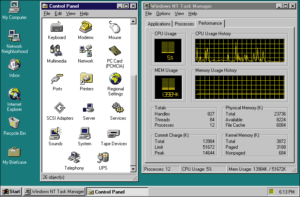Click the Control Panel taskbar button
The width and height of the screenshot is (300, 197).
pos(117,192)
